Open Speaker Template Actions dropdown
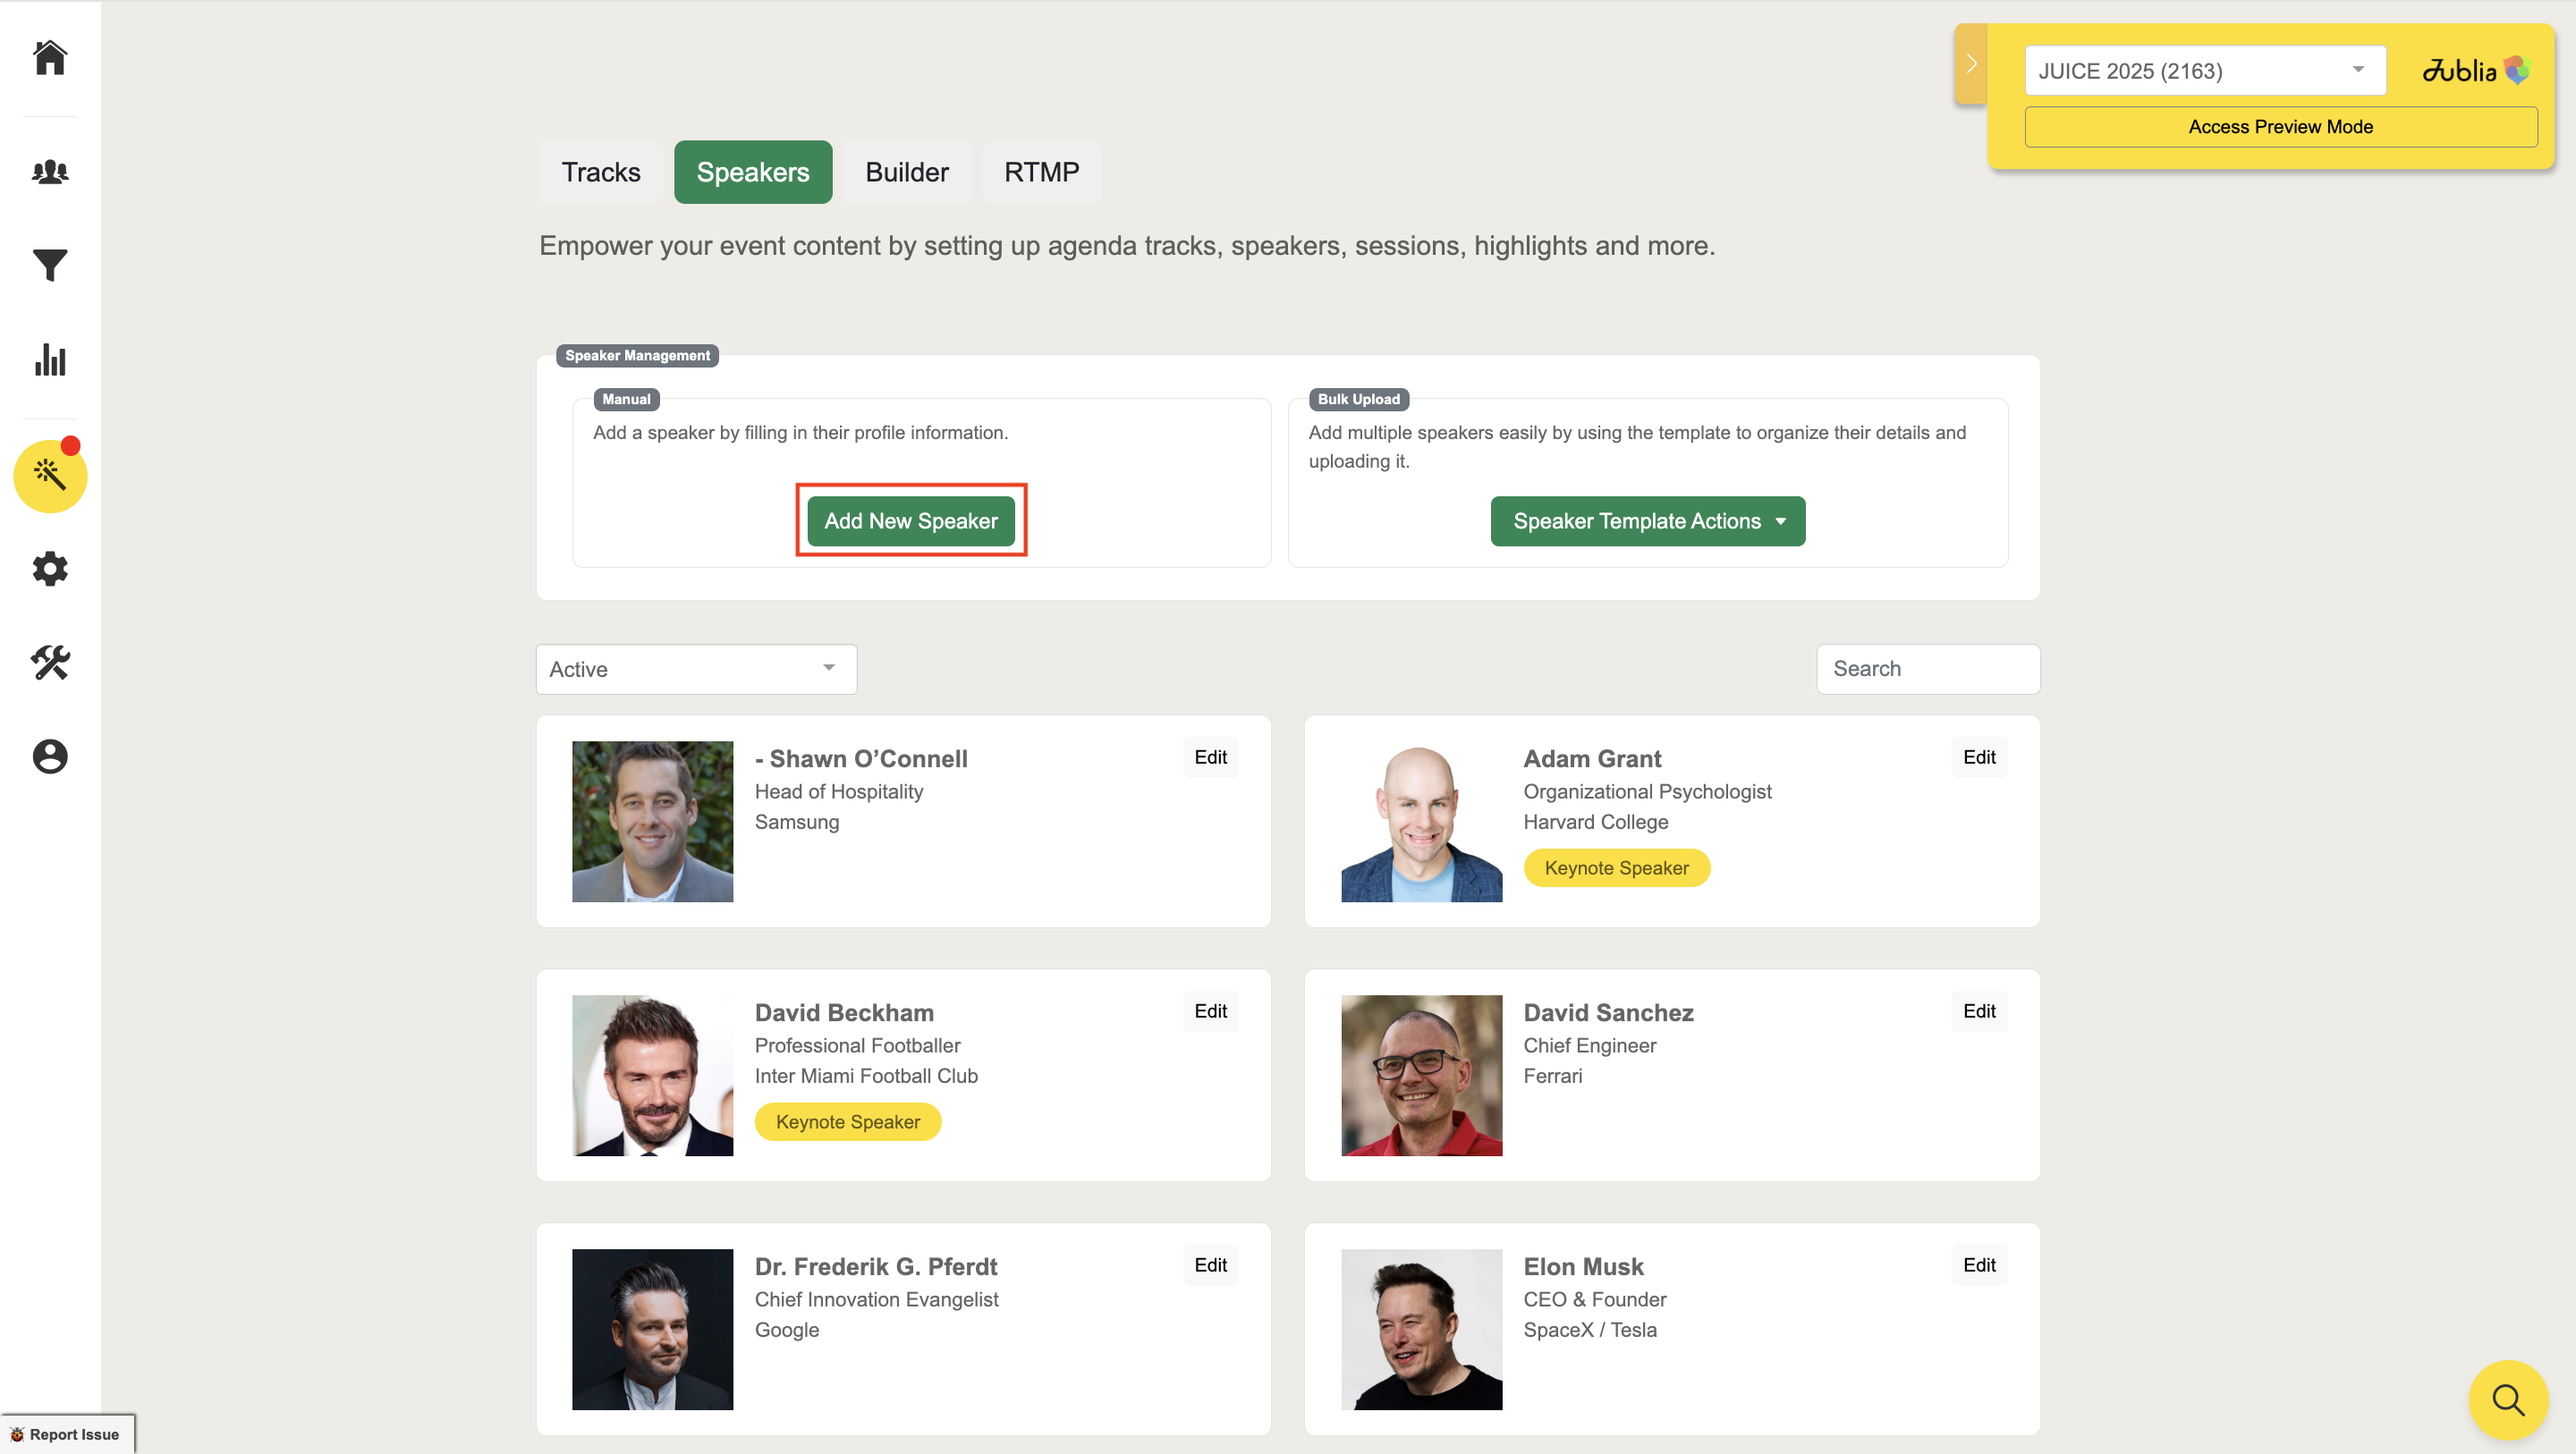The width and height of the screenshot is (2576, 1454). coord(1647,521)
